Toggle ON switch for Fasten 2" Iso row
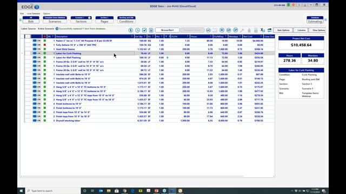Screen dimensions: 346x194 (37, 41)
